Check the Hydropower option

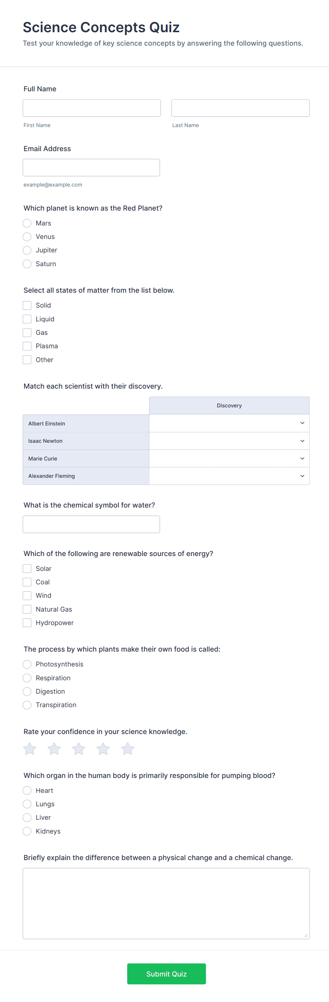(27, 623)
